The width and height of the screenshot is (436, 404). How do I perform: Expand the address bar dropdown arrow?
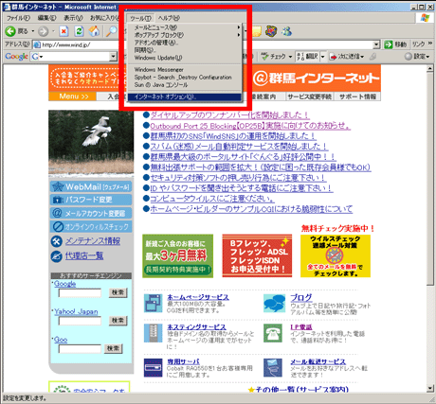pyautogui.click(x=375, y=44)
